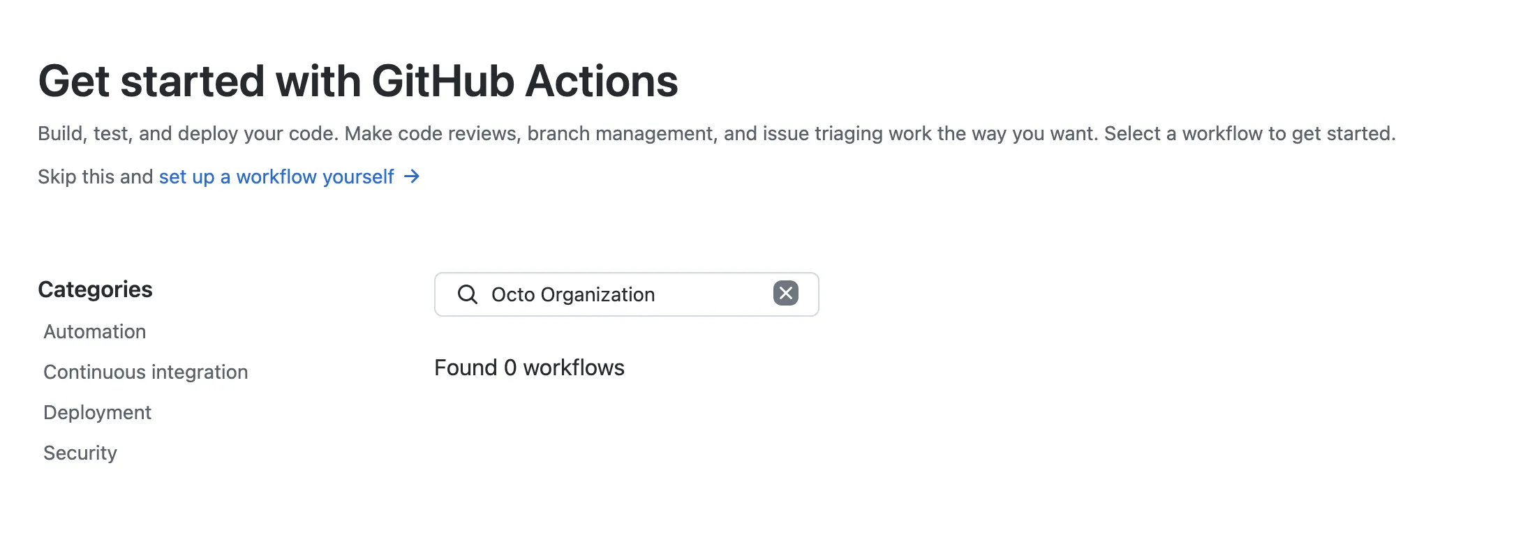Click the Found 0 workflows result text
The height and width of the screenshot is (558, 1530).
529,368
